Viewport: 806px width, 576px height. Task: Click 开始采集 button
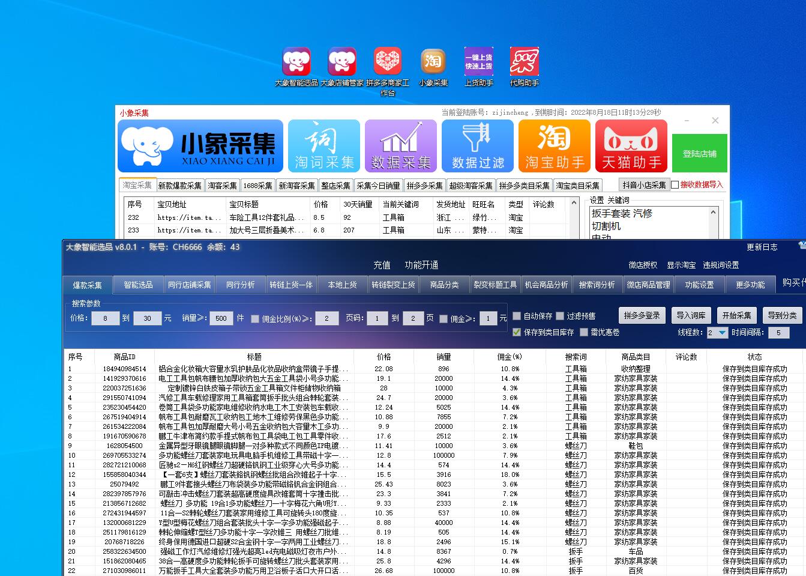tap(736, 315)
